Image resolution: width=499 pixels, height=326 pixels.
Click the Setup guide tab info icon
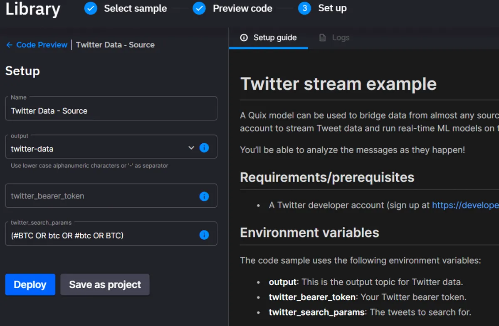pyautogui.click(x=244, y=38)
